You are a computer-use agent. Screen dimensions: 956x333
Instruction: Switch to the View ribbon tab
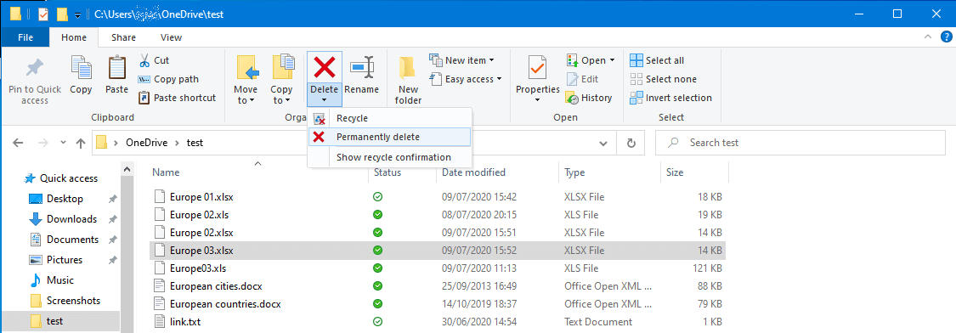point(171,37)
